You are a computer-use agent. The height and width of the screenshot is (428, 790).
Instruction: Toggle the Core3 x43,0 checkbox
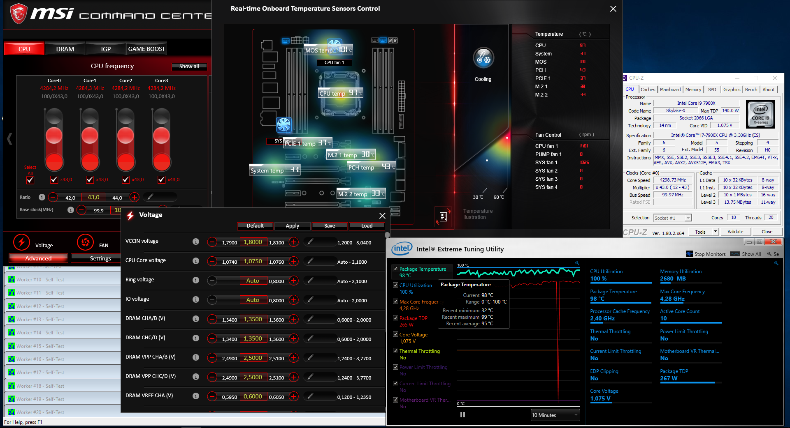161,179
